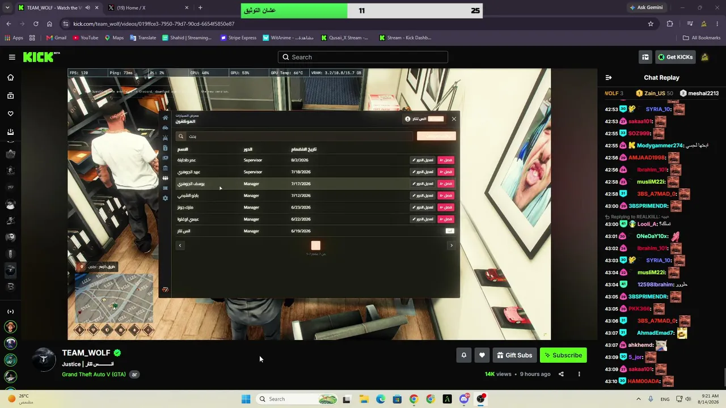This screenshot has height=408, width=726.
Task: Open File Explorer from the taskbar
Action: [364, 399]
